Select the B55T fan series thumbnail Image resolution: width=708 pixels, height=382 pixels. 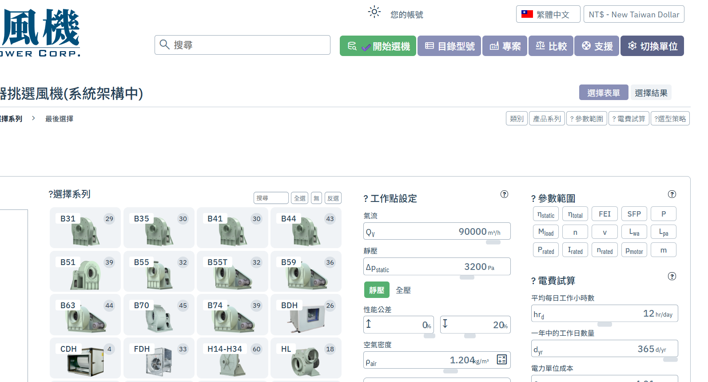232,271
